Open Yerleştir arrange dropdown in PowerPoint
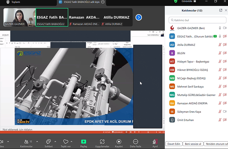This screenshot has width=228, height=149. [x=89, y=43]
